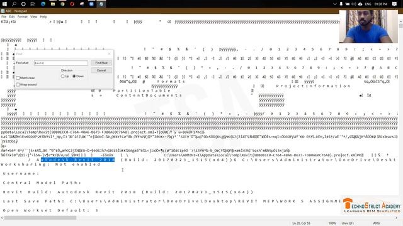The width and height of the screenshot is (403, 226).
Task: Open the volume speaker control
Action: tap(354, 4)
